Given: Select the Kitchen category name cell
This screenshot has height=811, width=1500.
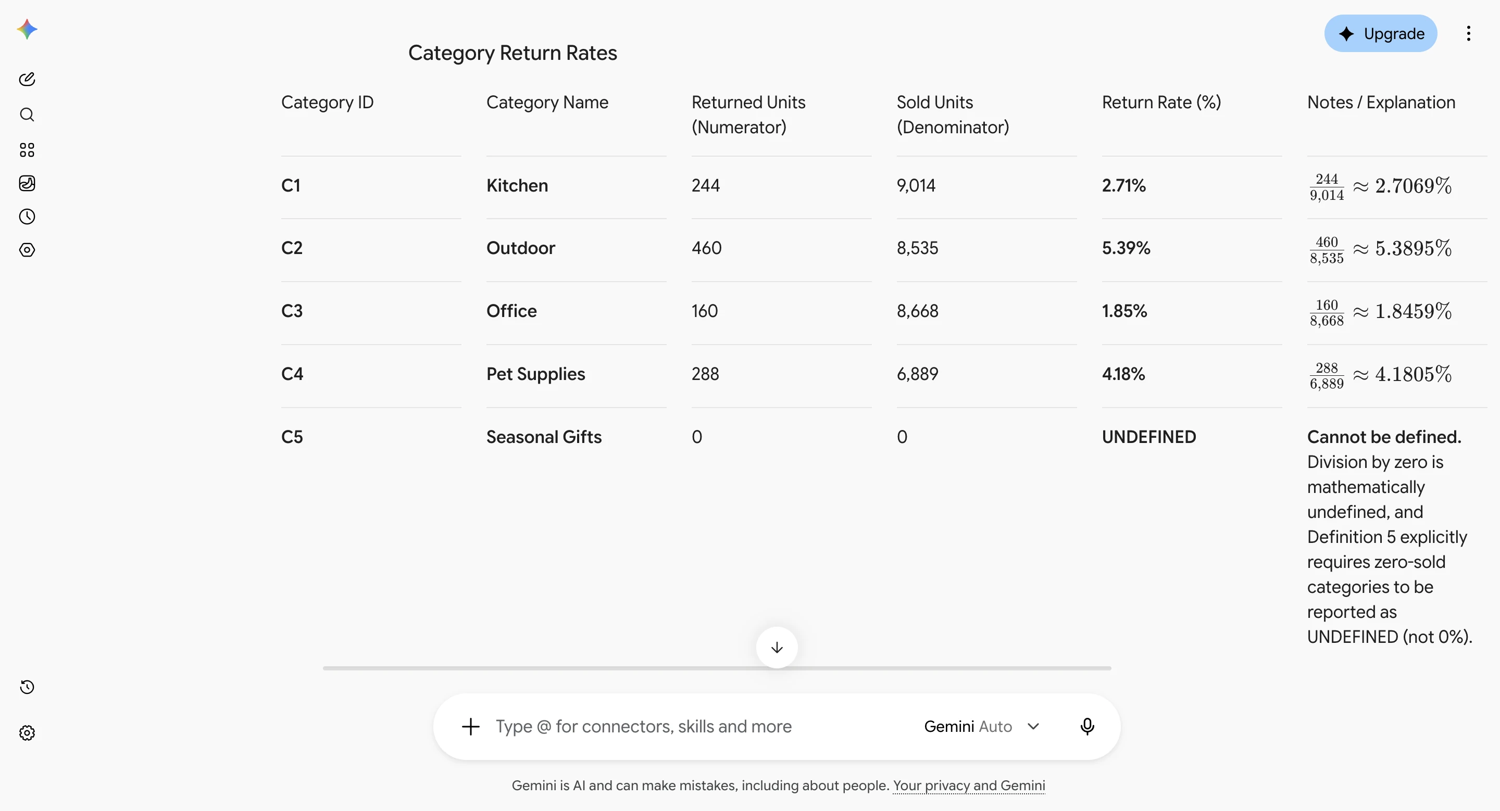Looking at the screenshot, I should coord(517,186).
